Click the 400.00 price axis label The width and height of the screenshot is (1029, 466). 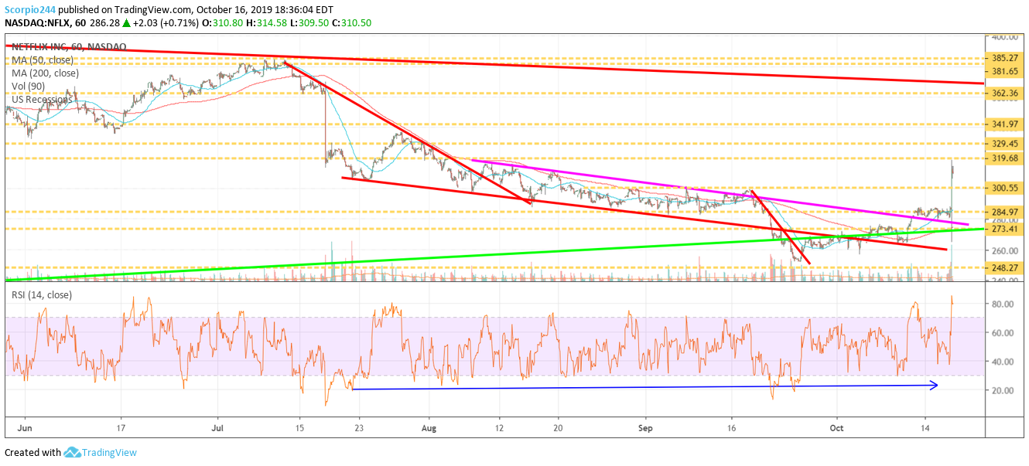tap(1004, 37)
